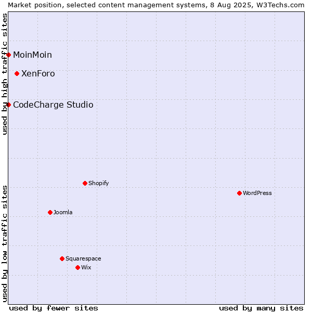Select the Squarespace label text
Screen dimensions: 312x312
point(83,258)
